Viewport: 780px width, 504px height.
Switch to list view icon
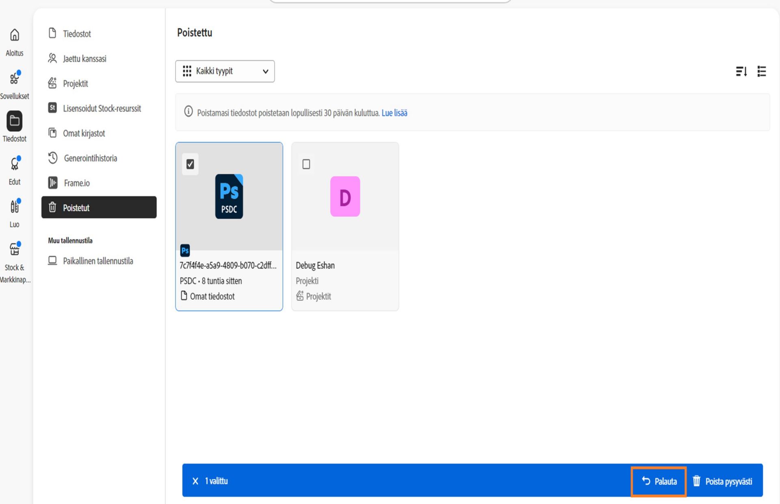[x=762, y=72]
